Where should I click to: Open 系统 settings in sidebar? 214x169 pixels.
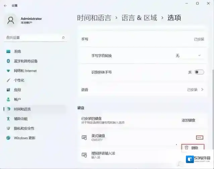tap(17, 52)
